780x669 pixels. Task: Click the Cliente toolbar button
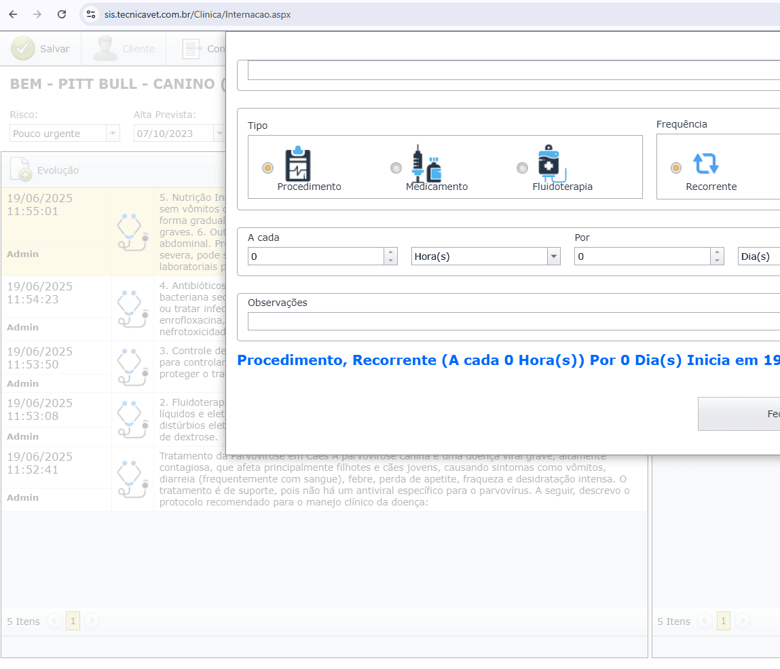pyautogui.click(x=125, y=49)
